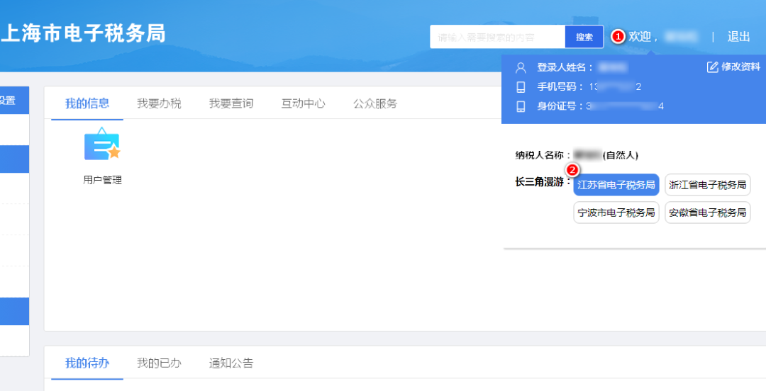Choose 安徽省电子税务局 button
The width and height of the screenshot is (766, 391).
(x=707, y=212)
